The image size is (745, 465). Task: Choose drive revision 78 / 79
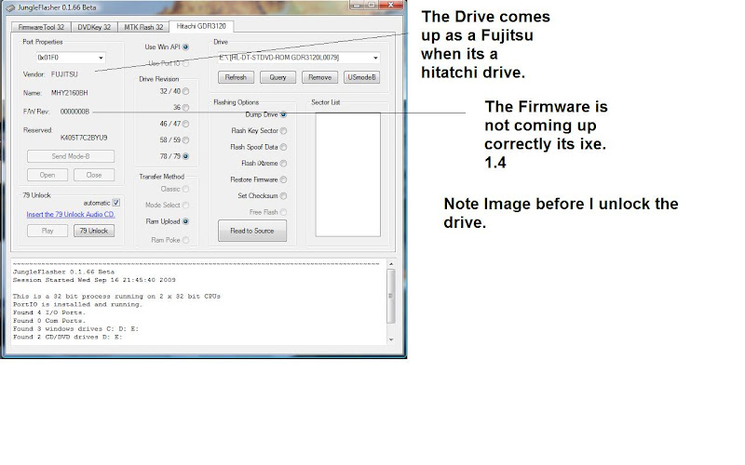(x=185, y=156)
